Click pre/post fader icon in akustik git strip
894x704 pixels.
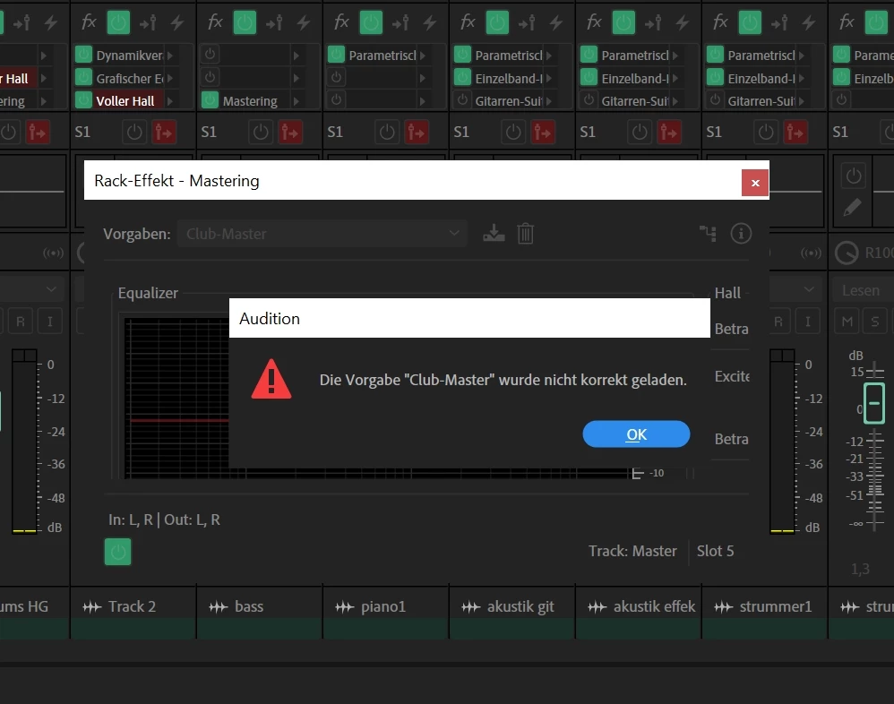coord(527,22)
